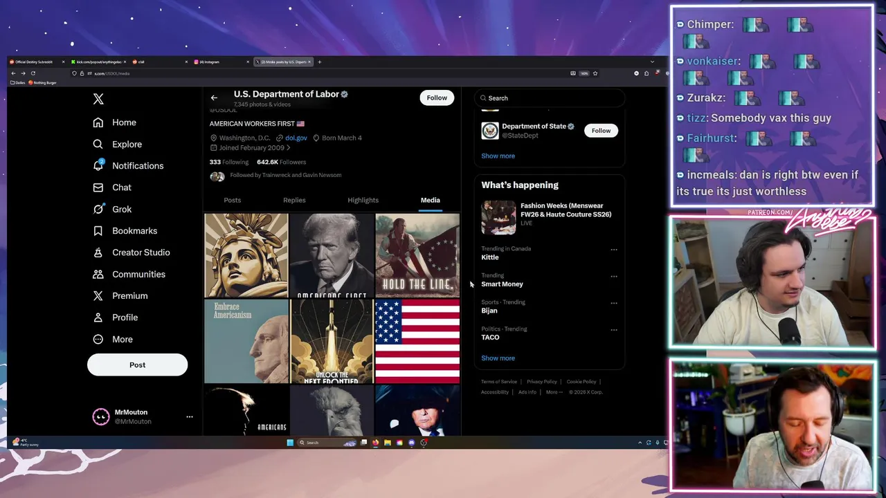886x498 pixels.
Task: Open the American flag image
Action: pyautogui.click(x=417, y=341)
